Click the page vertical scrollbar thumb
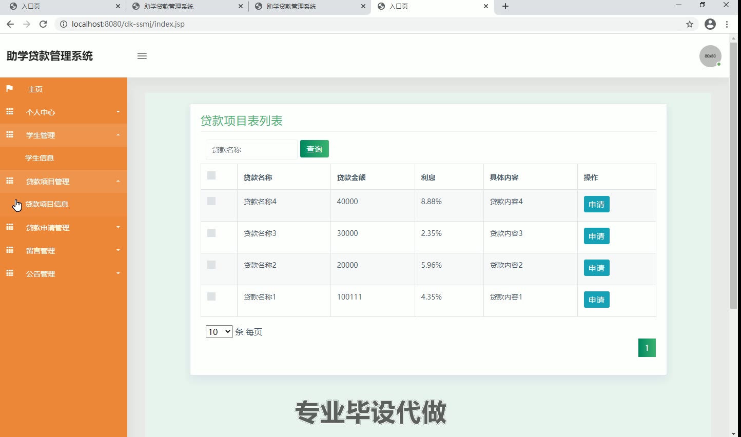The height and width of the screenshot is (437, 741). pyautogui.click(x=733, y=175)
